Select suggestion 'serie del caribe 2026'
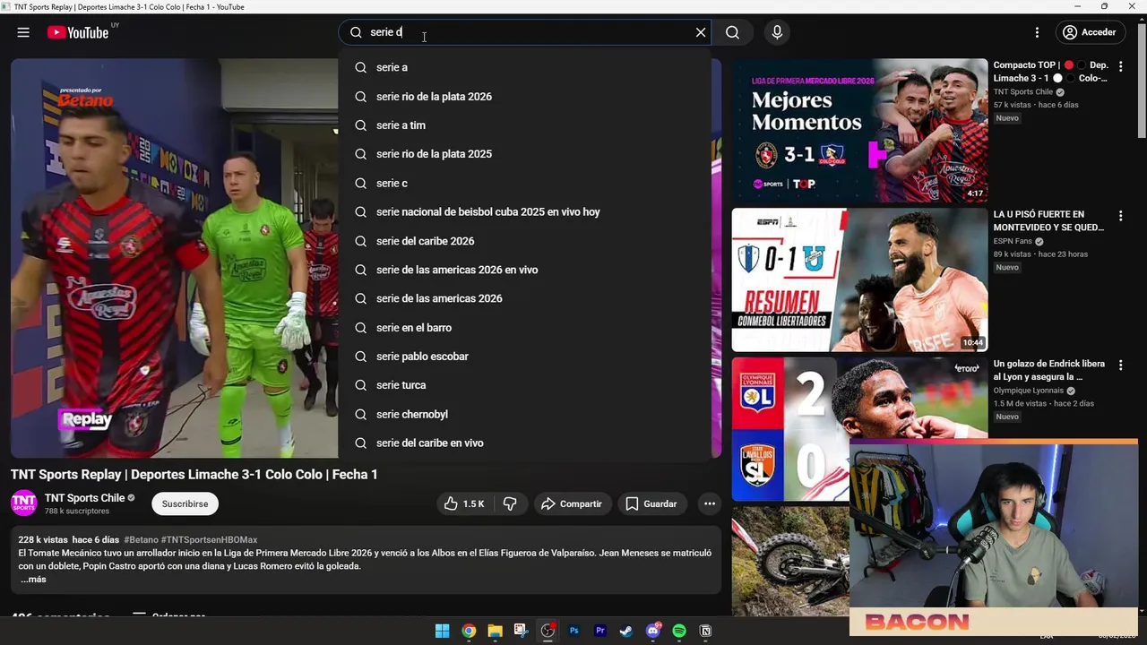Viewport: 1147px width, 645px height. (524, 241)
